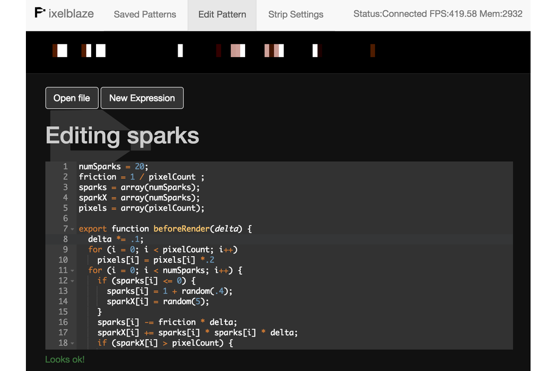The width and height of the screenshot is (557, 371).
Task: Click line number 16 in gutter
Action: (63, 322)
